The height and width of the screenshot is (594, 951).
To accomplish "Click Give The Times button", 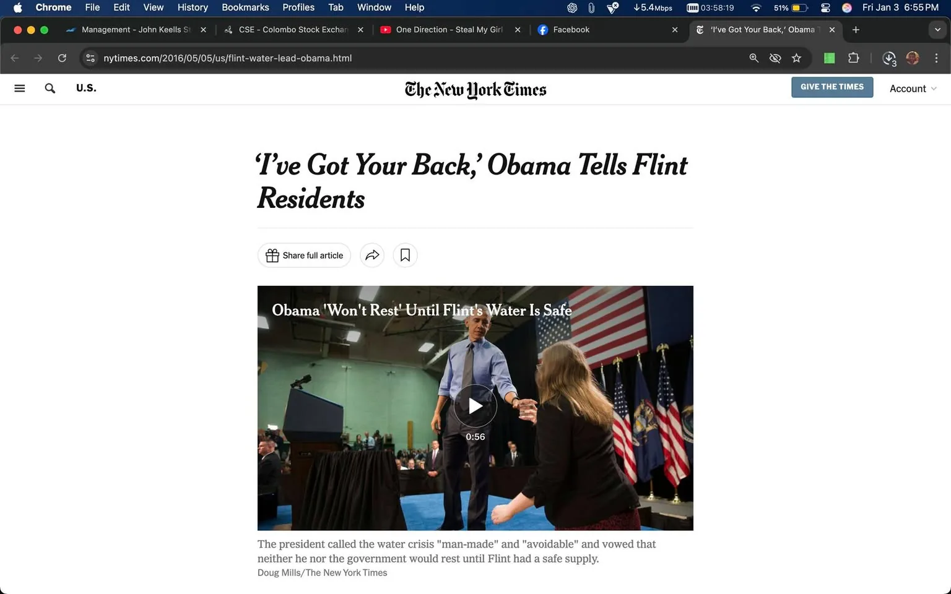I will (x=832, y=87).
